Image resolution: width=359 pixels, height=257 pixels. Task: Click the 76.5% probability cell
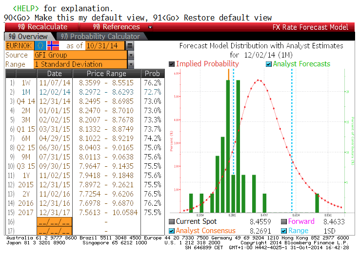click(153, 194)
